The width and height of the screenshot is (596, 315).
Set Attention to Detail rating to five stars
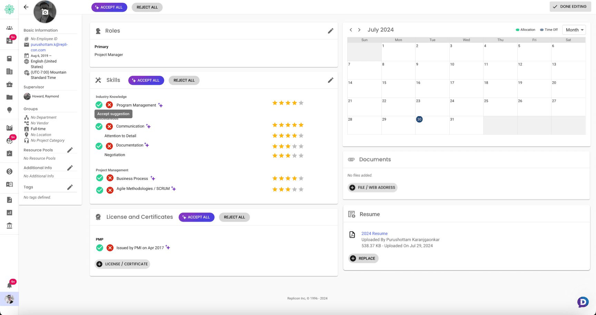[301, 135]
